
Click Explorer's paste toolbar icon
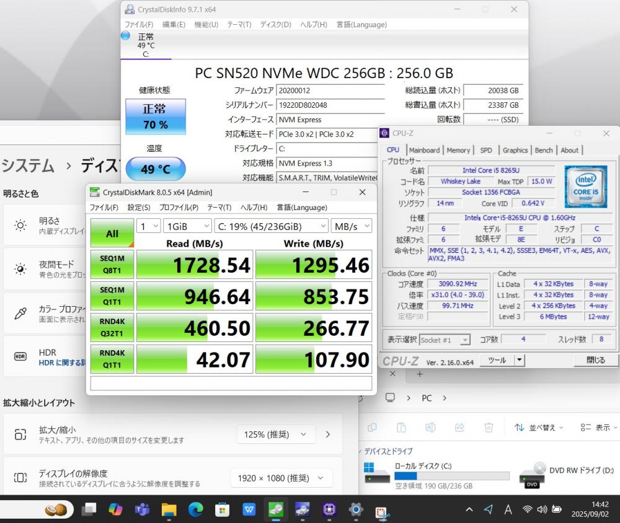pos(401,428)
